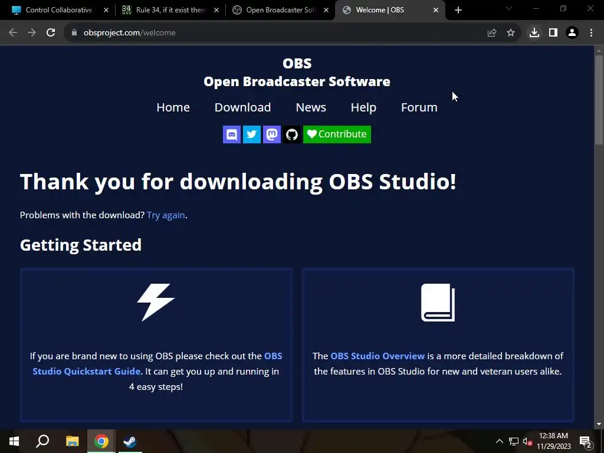Switch to the Open Broadcaster Software tab
Viewport: 604px width, 453px height.
(280, 10)
